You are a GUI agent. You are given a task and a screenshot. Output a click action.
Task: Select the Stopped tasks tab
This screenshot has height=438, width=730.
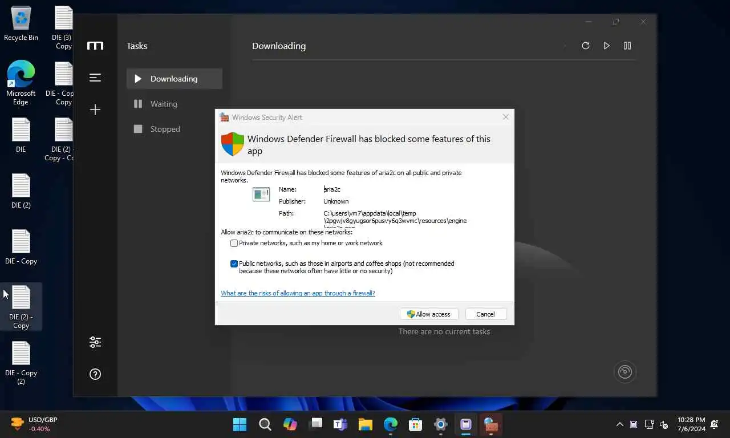click(175, 129)
